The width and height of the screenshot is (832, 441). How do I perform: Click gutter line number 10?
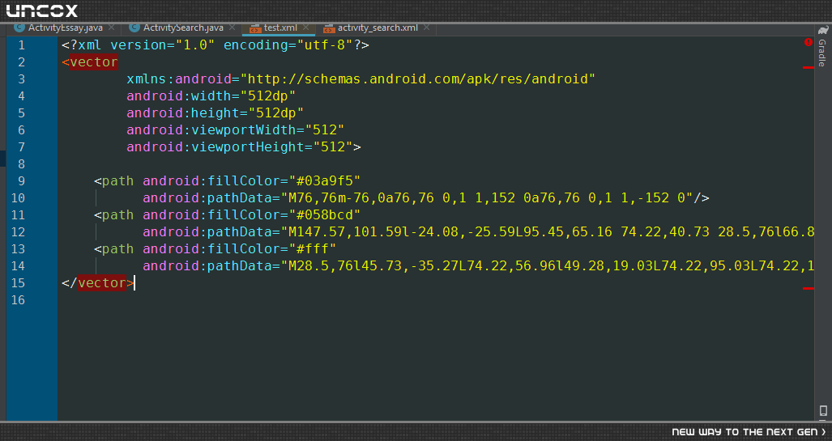pyautogui.click(x=18, y=197)
